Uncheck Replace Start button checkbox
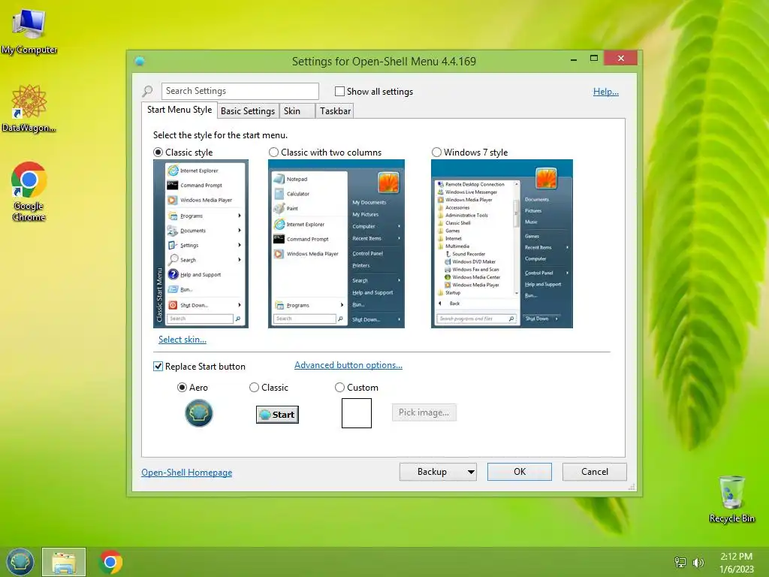 [158, 366]
